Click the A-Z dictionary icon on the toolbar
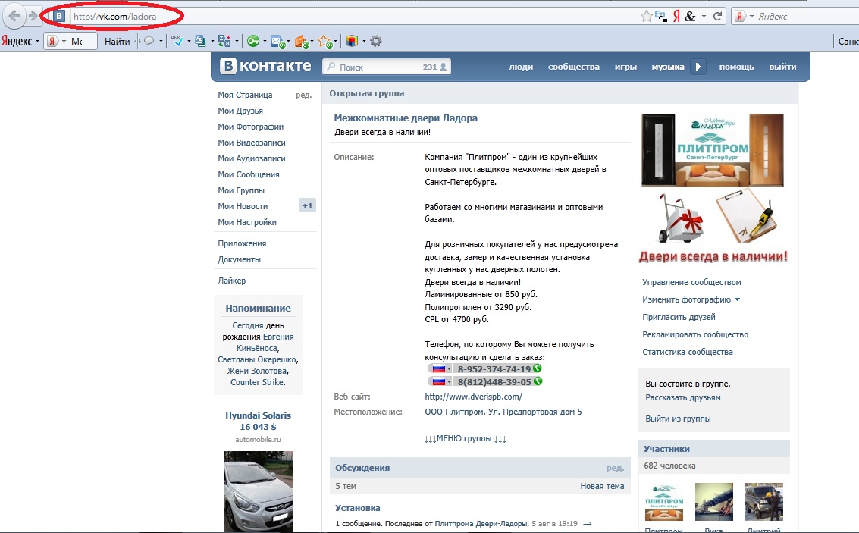Screen dimensions: 859x533 coord(200,41)
